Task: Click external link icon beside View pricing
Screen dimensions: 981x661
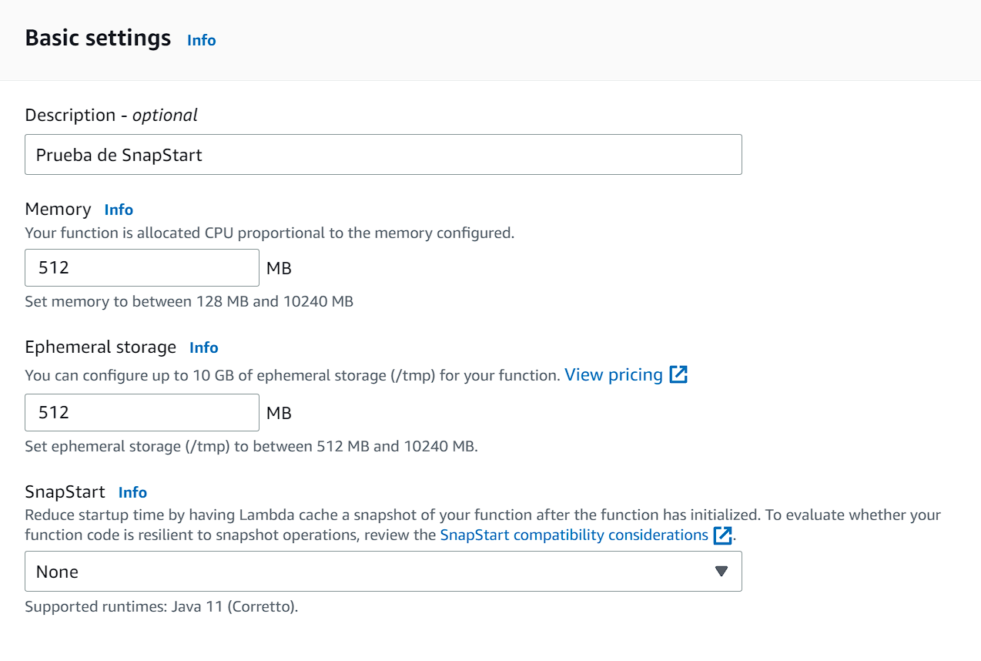Action: pyautogui.click(x=678, y=375)
